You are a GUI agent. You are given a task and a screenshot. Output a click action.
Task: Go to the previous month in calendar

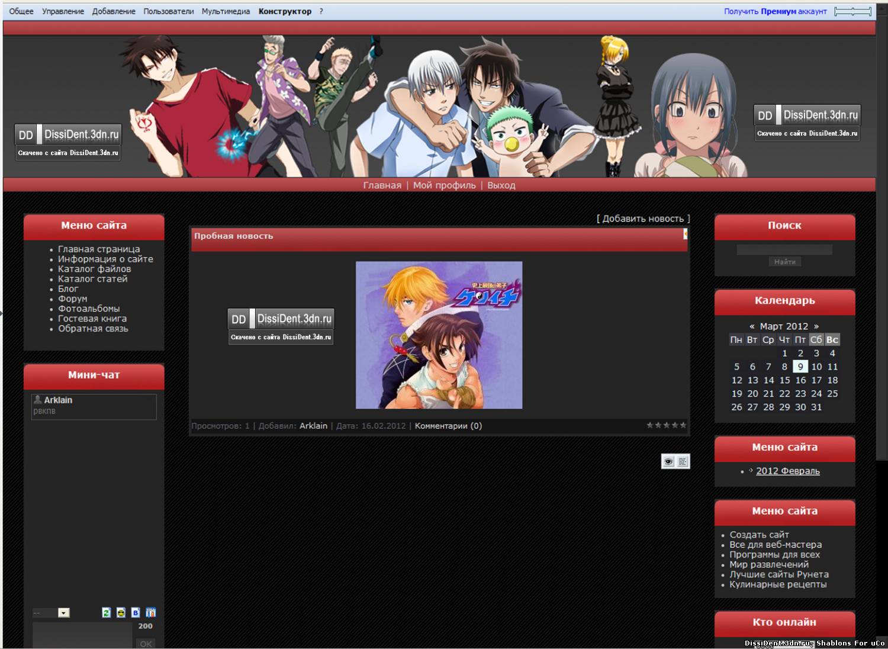(x=752, y=326)
